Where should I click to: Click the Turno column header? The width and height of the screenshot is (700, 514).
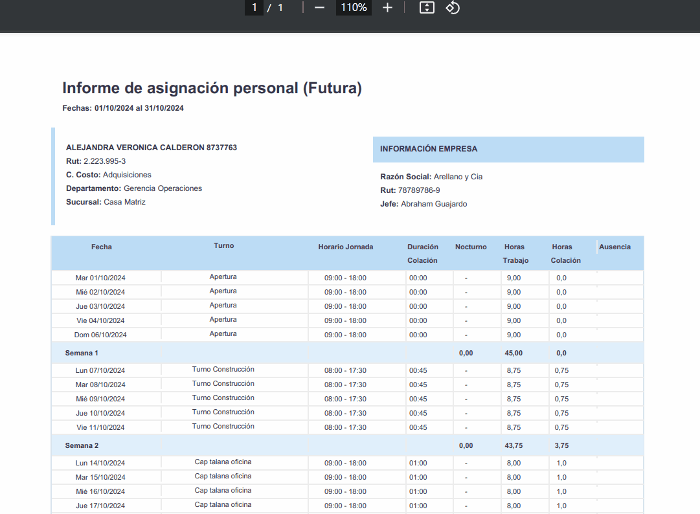pyautogui.click(x=223, y=246)
